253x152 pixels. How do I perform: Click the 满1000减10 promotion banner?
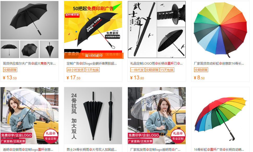[x=94, y=56]
